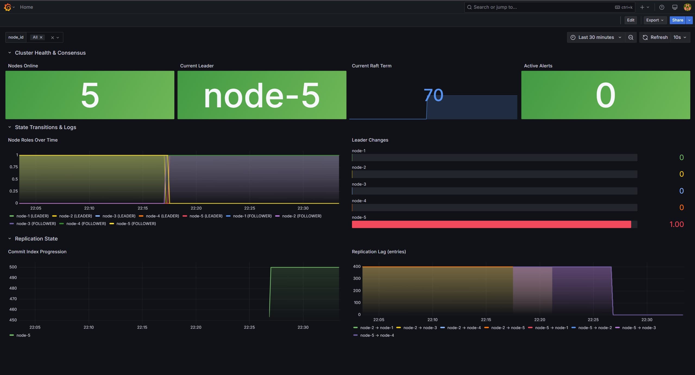Go to the Home breadcrumb
The width and height of the screenshot is (695, 375).
click(26, 7)
